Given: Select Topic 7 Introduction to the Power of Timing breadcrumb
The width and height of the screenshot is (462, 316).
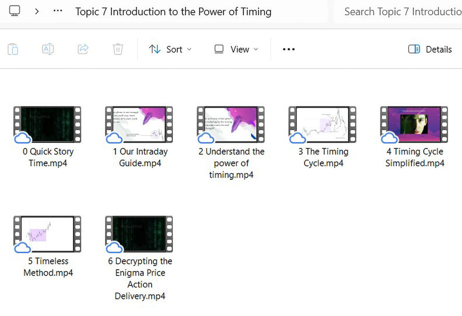Looking at the screenshot, I should click(x=173, y=12).
